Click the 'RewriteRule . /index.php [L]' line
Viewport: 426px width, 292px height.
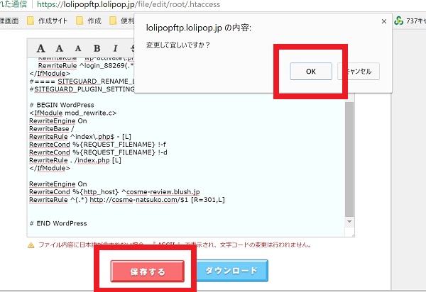(x=75, y=160)
